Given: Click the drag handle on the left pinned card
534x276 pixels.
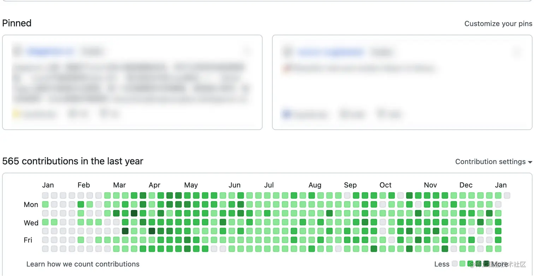Looking at the screenshot, I should 248,52.
